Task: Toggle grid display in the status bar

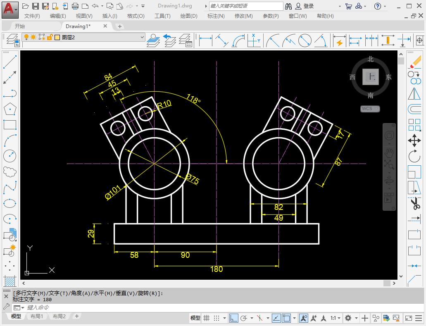Action: (206, 318)
